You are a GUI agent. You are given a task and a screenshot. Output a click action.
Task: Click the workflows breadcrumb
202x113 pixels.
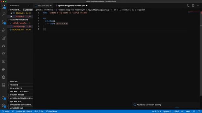[x=48, y=10]
